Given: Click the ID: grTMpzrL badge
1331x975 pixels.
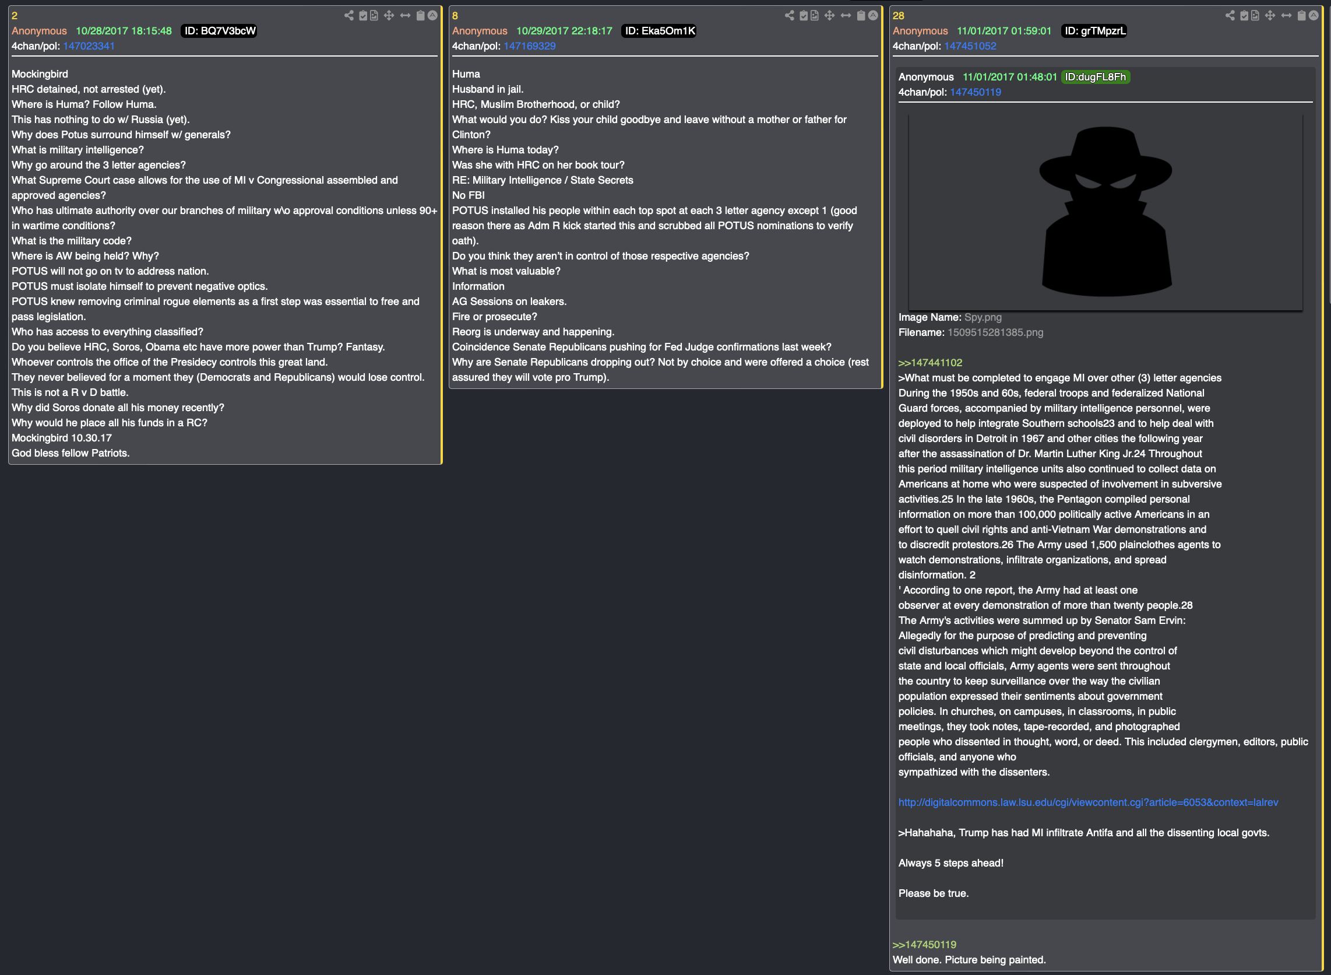Looking at the screenshot, I should 1094,31.
